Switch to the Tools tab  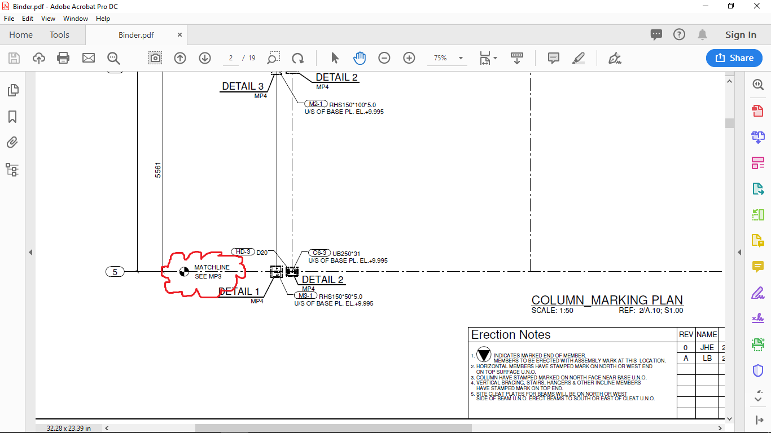[x=59, y=34]
